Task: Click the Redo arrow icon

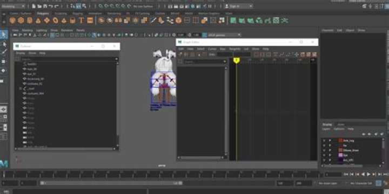Action: click(x=57, y=6)
